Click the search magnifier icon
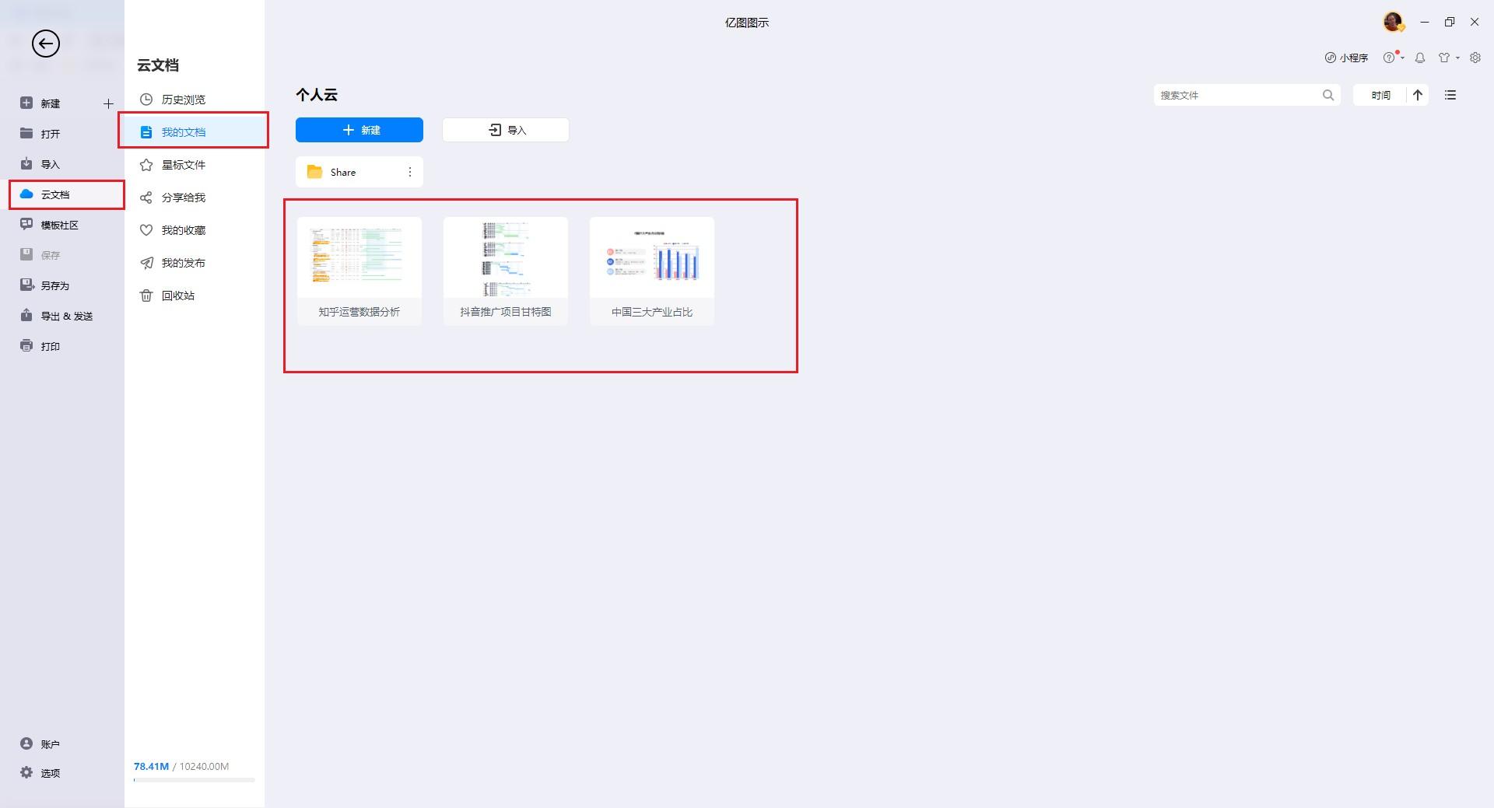Screen dimensions: 1494x808 pyautogui.click(x=1328, y=95)
